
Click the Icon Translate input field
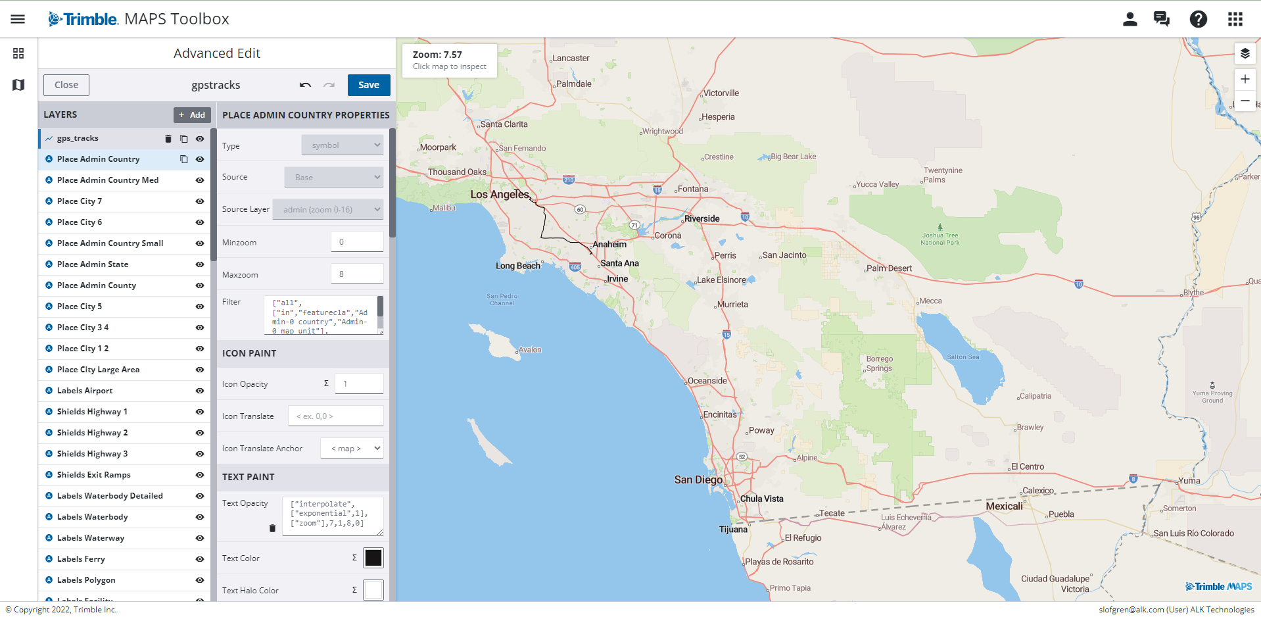pos(335,416)
